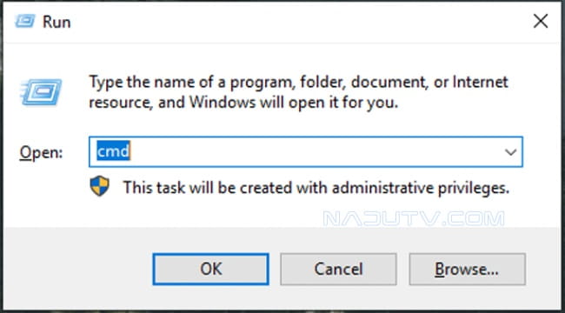The image size is (565, 313).
Task: Click the 'Type the name of a program' text
Action: point(188,83)
